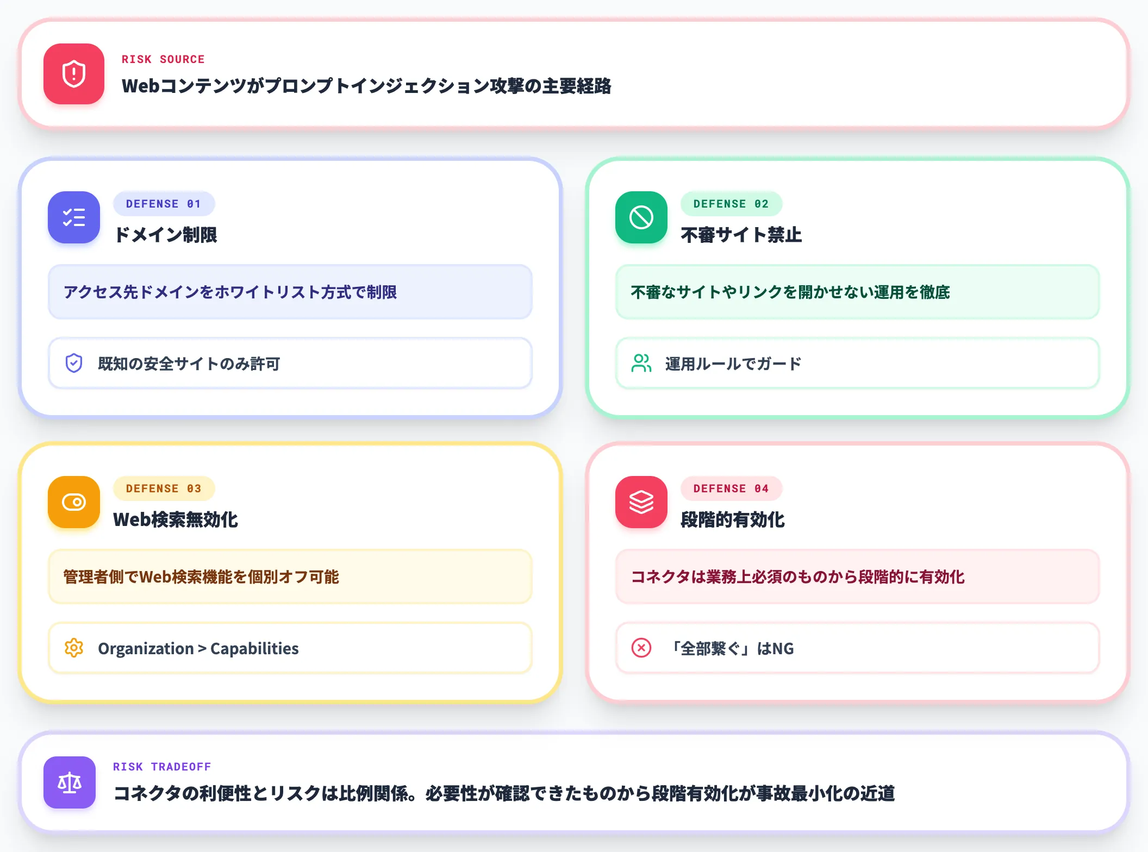Click the red shield alert icon

point(74,74)
